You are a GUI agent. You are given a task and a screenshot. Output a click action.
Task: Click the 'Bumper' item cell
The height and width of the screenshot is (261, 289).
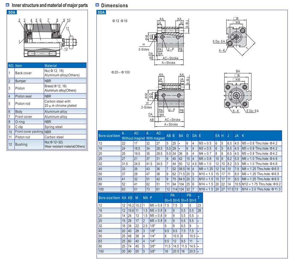tap(29, 81)
